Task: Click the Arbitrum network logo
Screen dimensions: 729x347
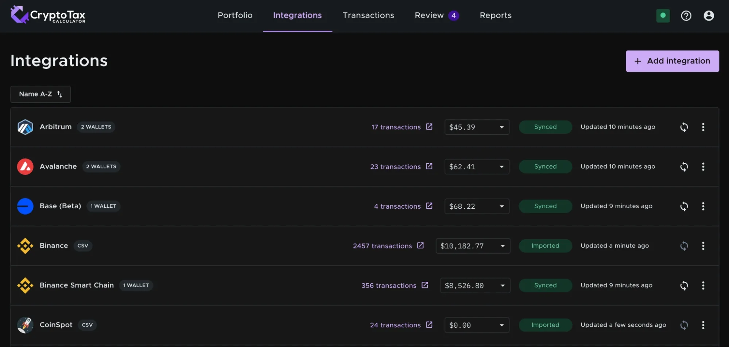Action: tap(25, 127)
